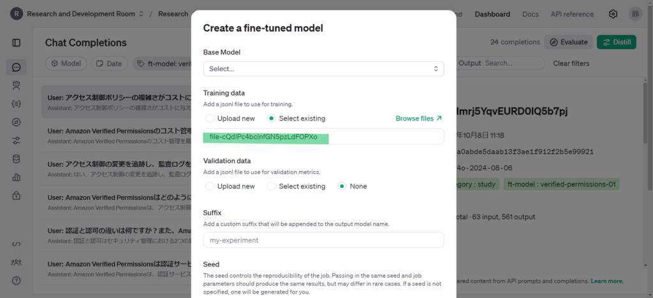653x298 pixels.
Task: Open the Base Model select dropdown
Action: coord(323,69)
